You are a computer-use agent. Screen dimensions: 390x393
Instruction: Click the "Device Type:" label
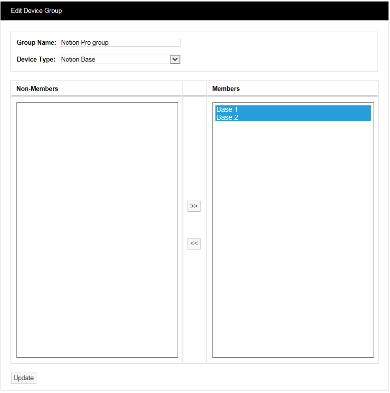36,59
